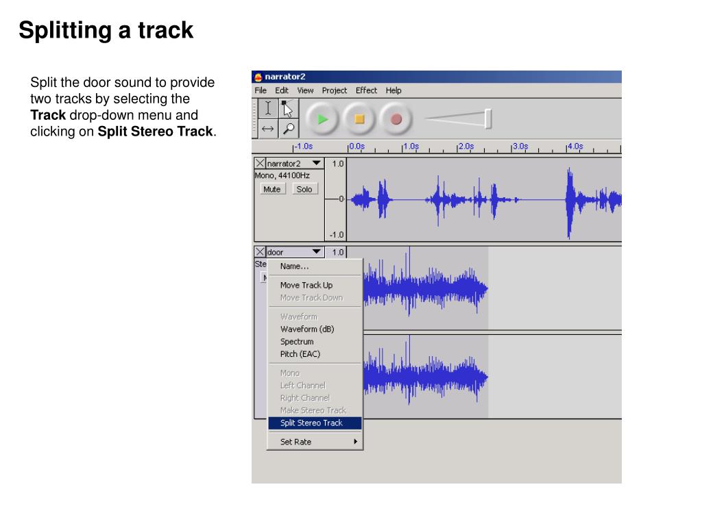Click the door track name label
The height and width of the screenshot is (526, 702).
pos(276,252)
